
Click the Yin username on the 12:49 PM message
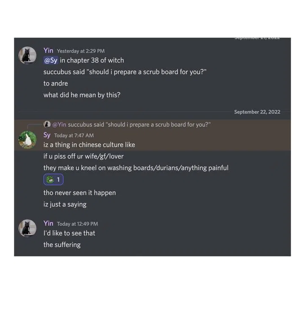click(x=48, y=223)
